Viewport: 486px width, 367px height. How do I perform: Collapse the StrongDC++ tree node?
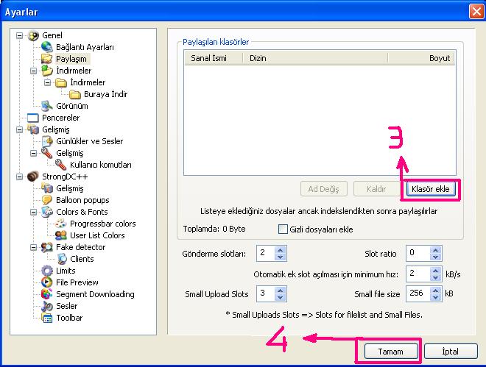coord(19,177)
